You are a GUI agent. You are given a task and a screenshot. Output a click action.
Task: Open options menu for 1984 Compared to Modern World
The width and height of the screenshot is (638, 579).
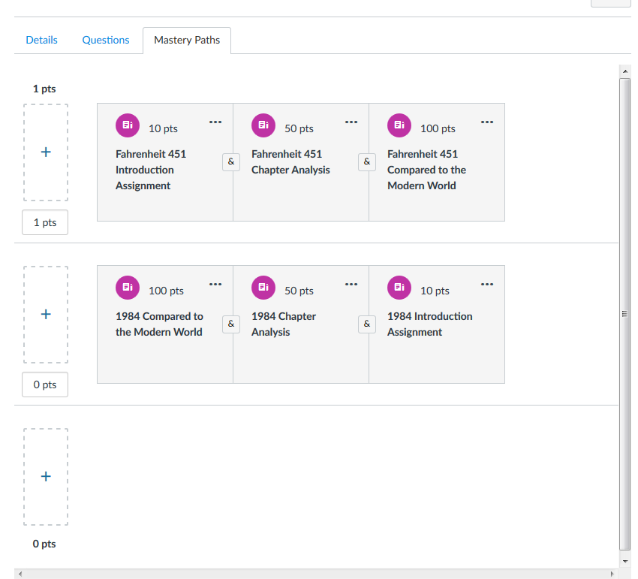(215, 285)
